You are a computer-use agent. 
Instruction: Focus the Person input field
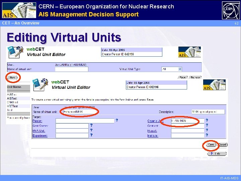[x=85, y=121]
